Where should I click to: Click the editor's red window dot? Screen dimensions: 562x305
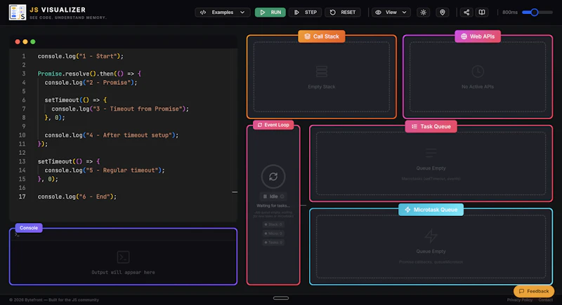tap(17, 42)
